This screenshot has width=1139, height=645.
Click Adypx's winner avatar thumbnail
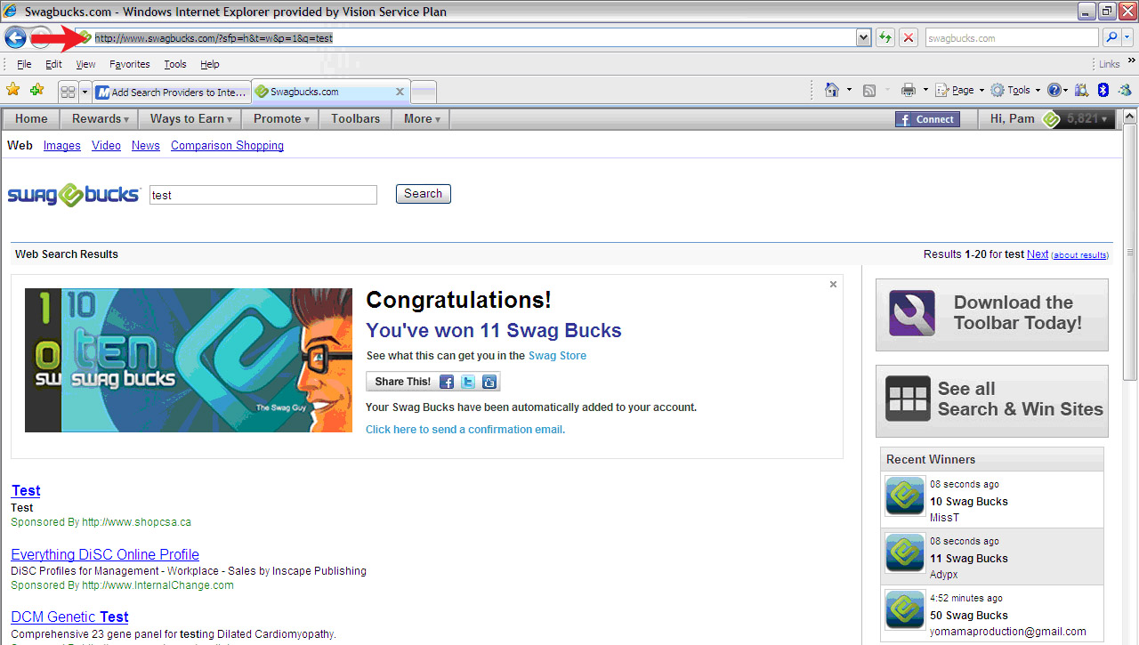coord(905,552)
